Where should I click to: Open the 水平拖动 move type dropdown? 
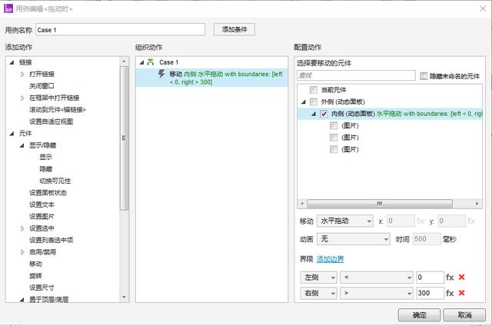[x=346, y=221]
